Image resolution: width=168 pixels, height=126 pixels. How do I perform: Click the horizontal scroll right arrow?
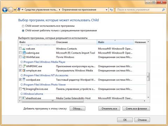point(145,101)
